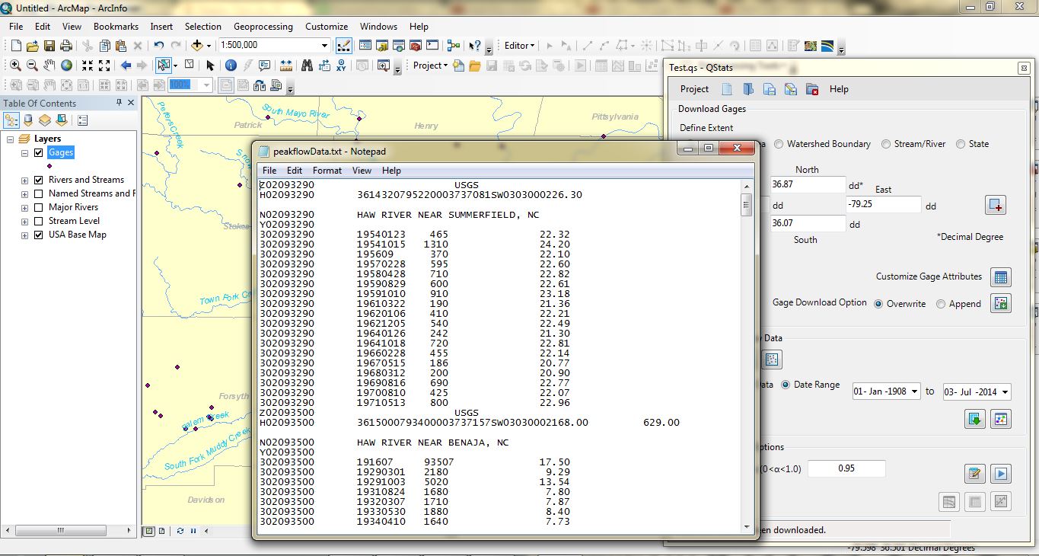The width and height of the screenshot is (1039, 556).
Task: Select the Zoom In tool
Action: (x=14, y=64)
